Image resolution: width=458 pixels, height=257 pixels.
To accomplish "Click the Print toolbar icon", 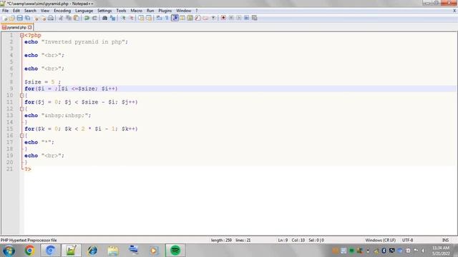I will pos(51,18).
